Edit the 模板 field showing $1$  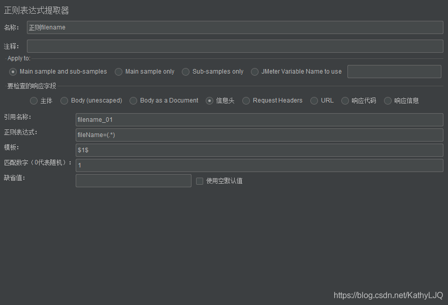pos(259,150)
